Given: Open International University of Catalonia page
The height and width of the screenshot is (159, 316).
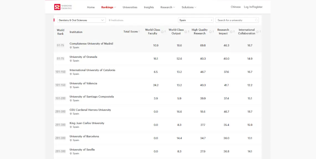Looking at the screenshot, I should [x=93, y=70].
